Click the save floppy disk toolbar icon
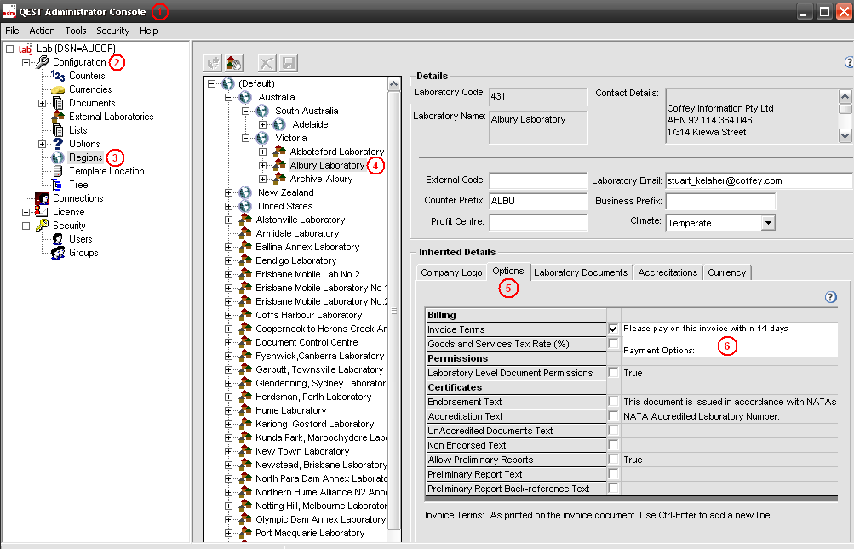This screenshot has width=854, height=549. click(x=289, y=63)
